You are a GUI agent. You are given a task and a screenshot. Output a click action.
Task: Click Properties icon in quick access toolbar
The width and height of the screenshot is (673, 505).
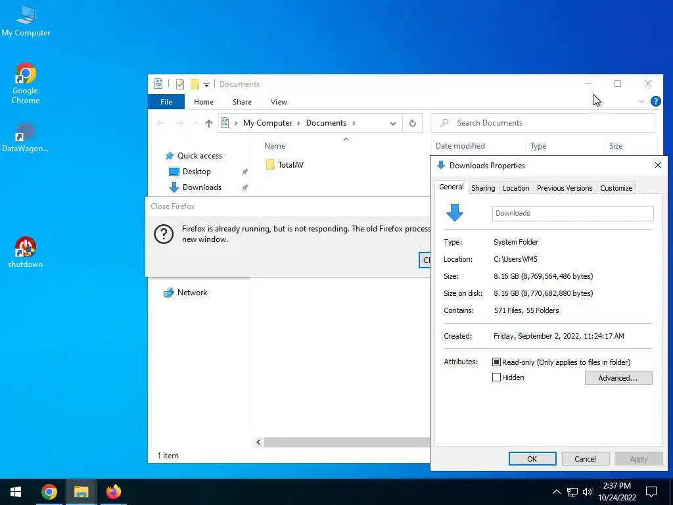click(x=180, y=84)
